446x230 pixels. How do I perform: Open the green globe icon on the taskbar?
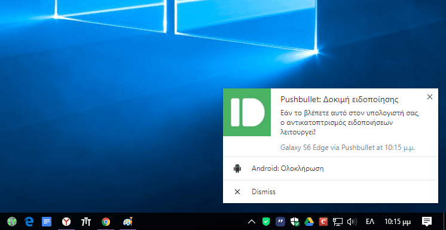[12, 222]
